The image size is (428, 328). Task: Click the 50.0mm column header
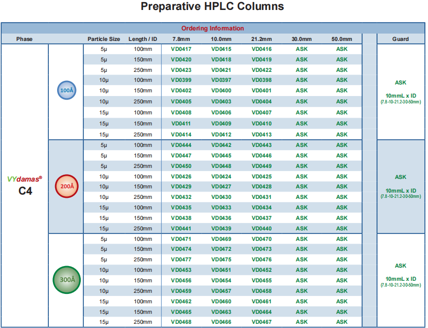tap(342, 39)
